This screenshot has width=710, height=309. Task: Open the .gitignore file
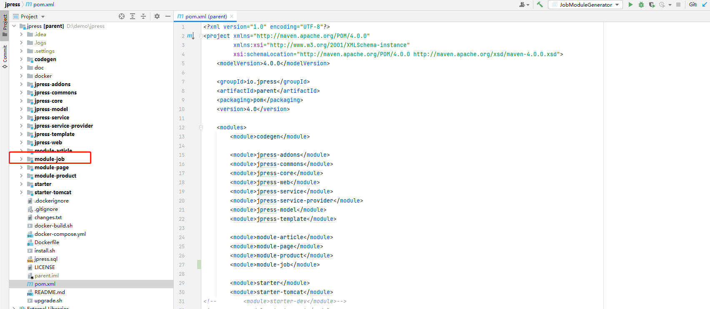pos(46,209)
